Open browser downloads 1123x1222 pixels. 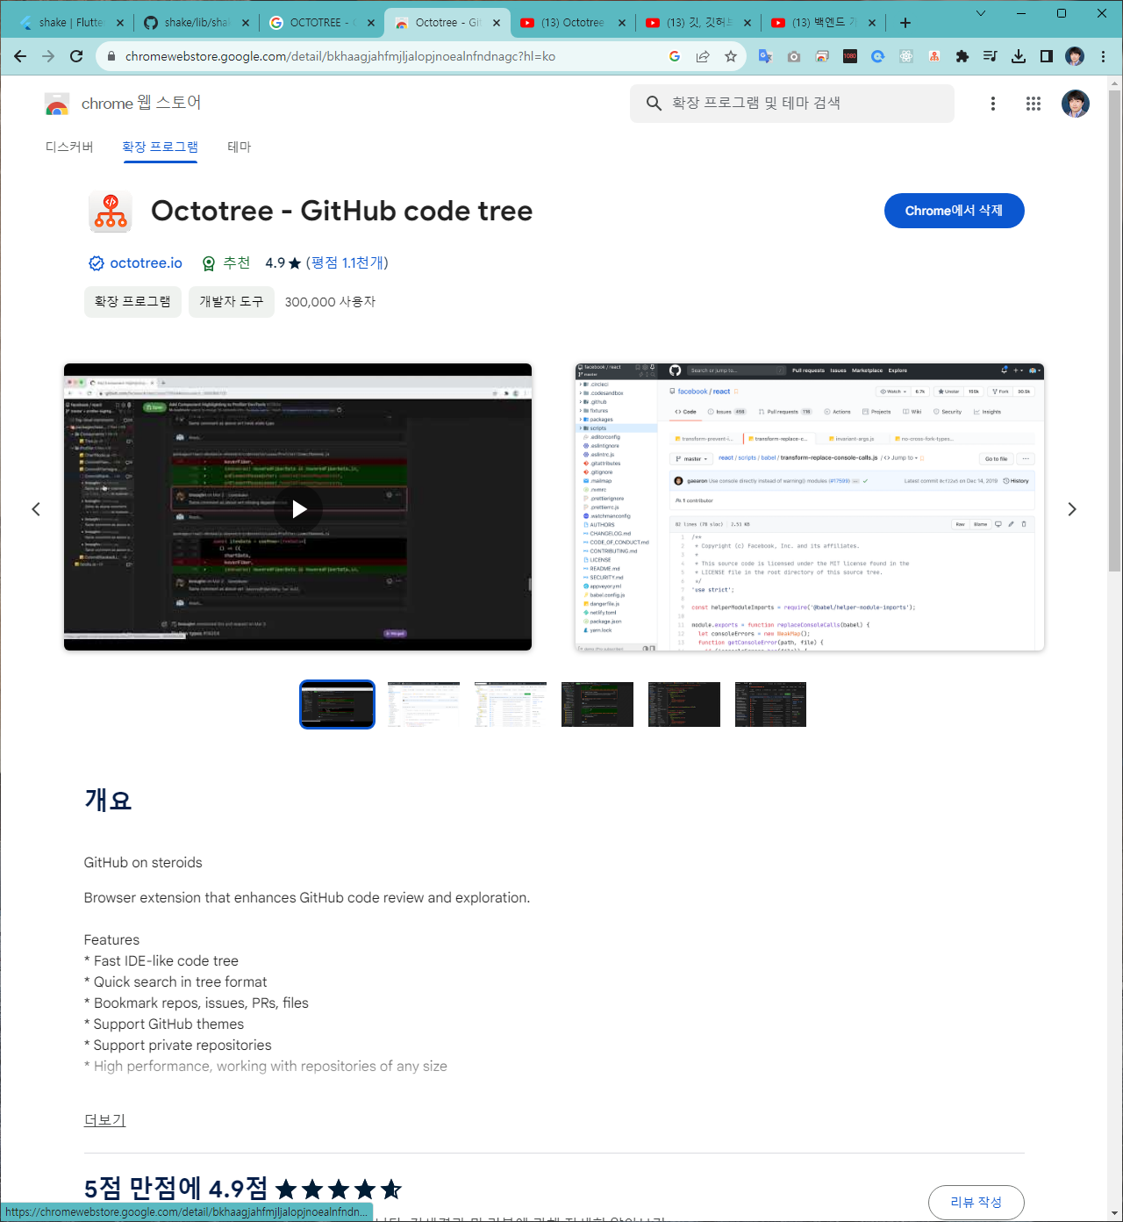1019,56
